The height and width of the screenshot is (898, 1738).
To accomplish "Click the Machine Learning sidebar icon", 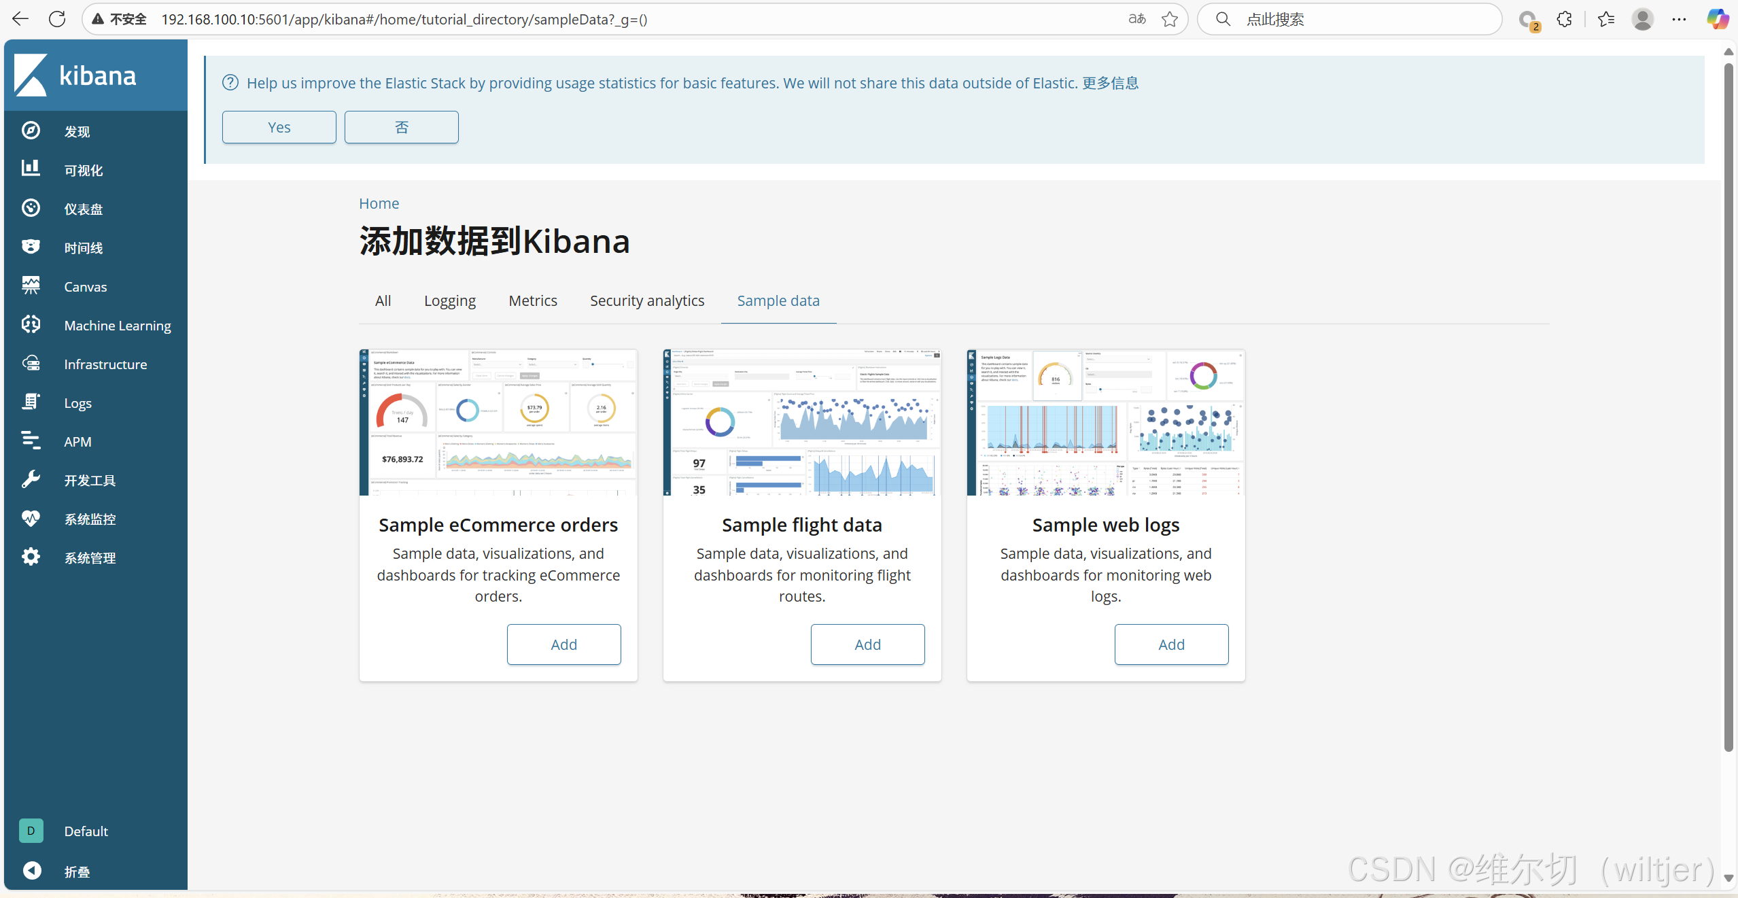I will click(x=31, y=324).
